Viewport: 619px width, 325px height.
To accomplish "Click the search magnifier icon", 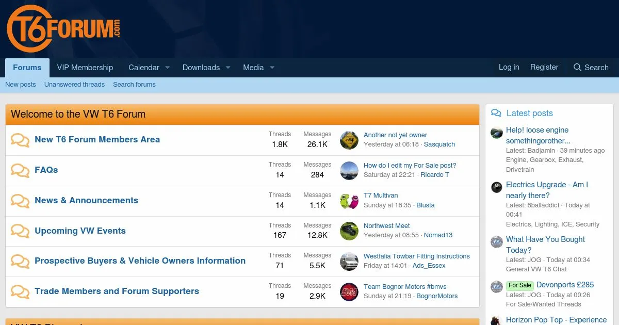I will click(577, 68).
